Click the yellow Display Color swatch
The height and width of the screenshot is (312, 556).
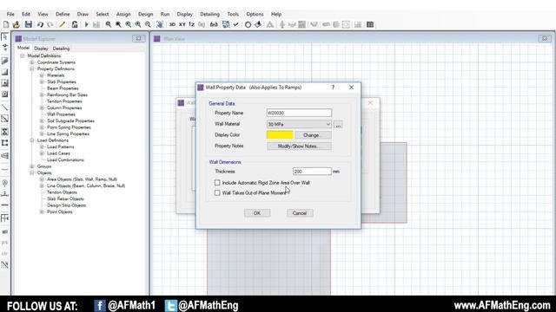point(280,135)
